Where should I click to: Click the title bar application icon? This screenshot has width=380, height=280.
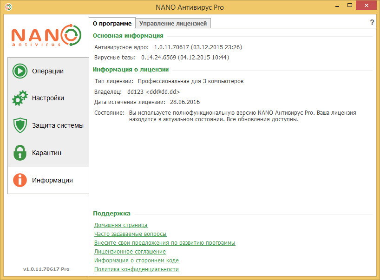[x=8, y=7]
